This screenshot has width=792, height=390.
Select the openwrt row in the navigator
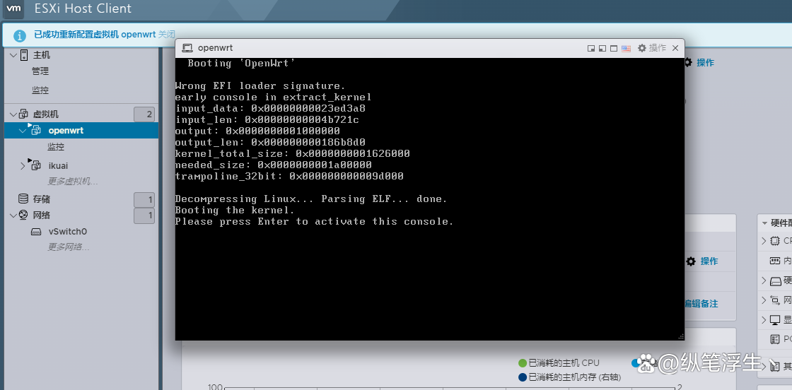tap(81, 130)
